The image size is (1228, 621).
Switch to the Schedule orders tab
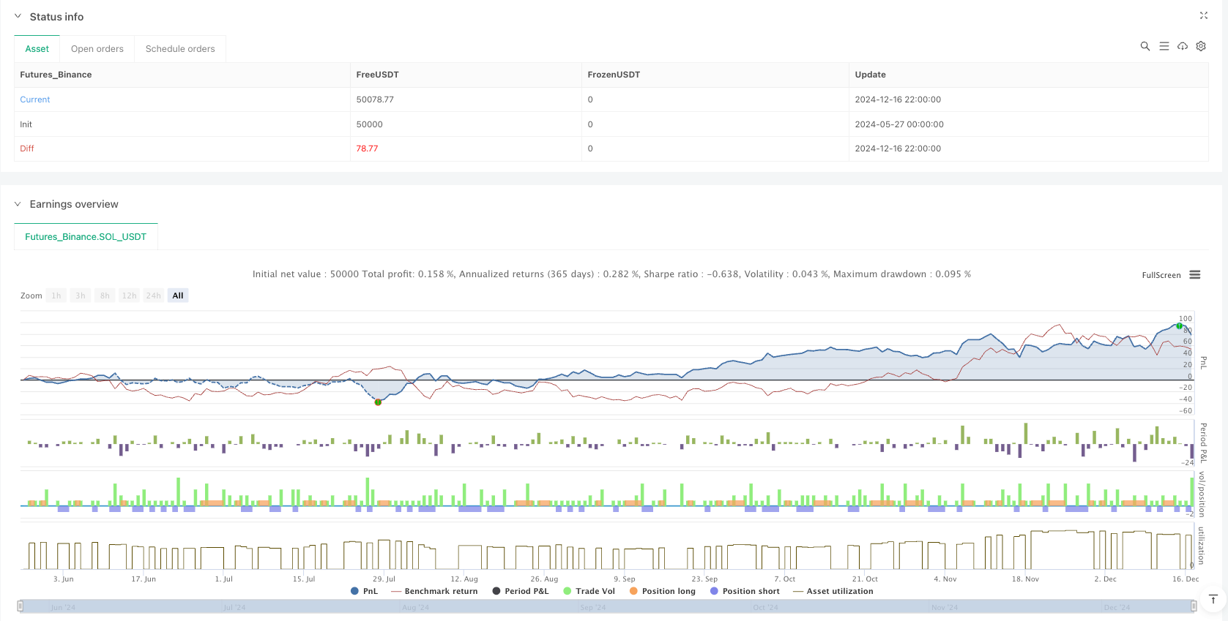[x=180, y=49]
